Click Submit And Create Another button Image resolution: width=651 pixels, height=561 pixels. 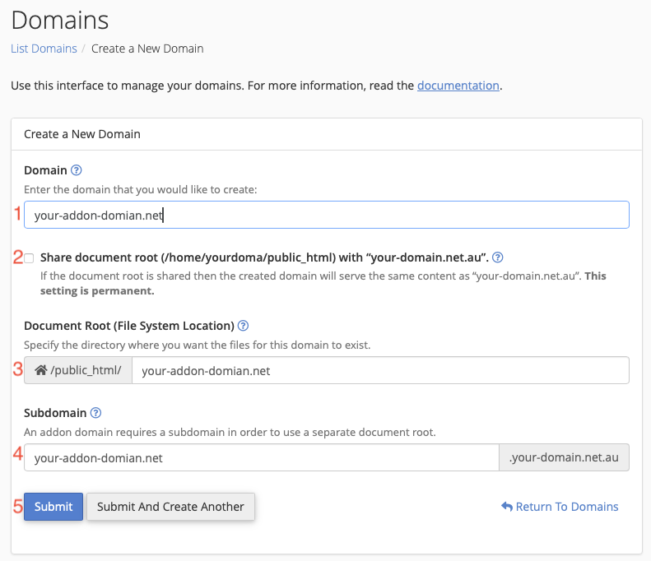point(170,507)
